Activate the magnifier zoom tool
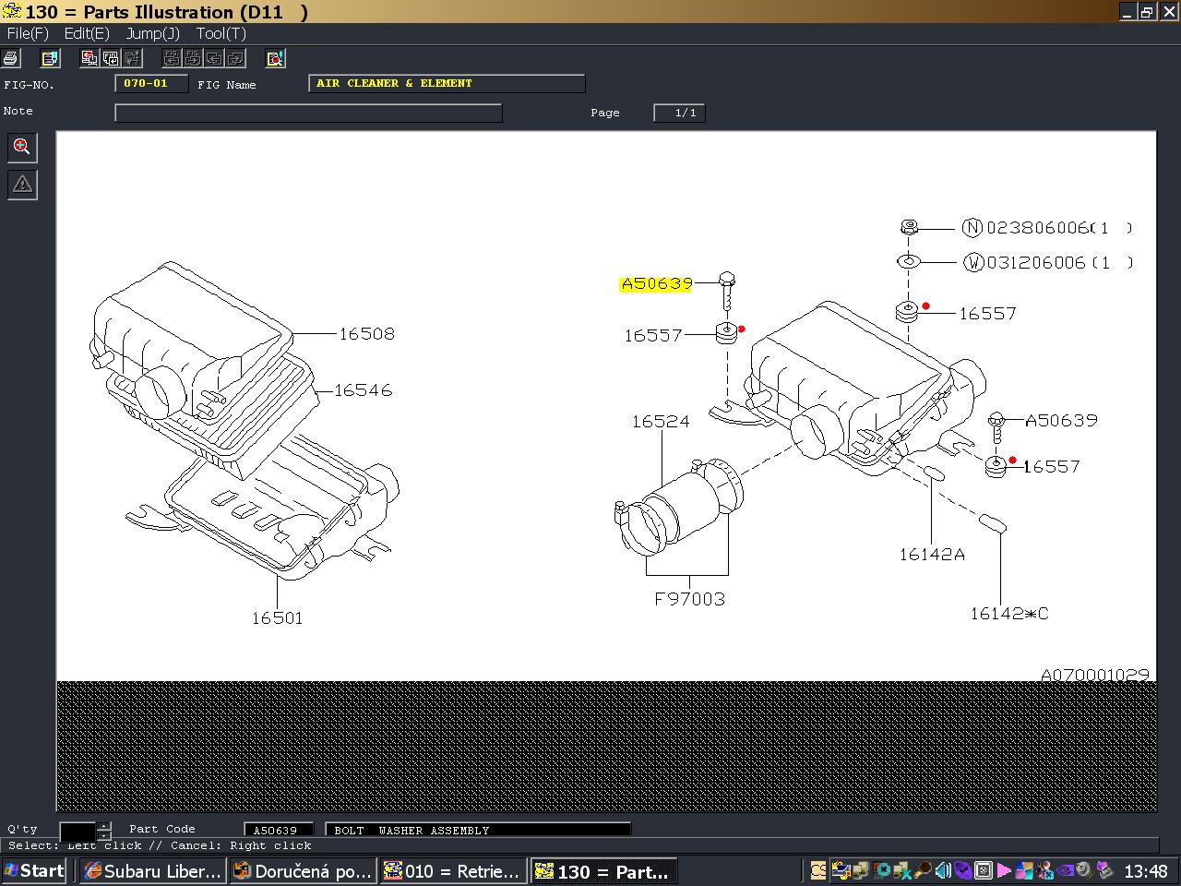The width and height of the screenshot is (1181, 886). [x=22, y=147]
